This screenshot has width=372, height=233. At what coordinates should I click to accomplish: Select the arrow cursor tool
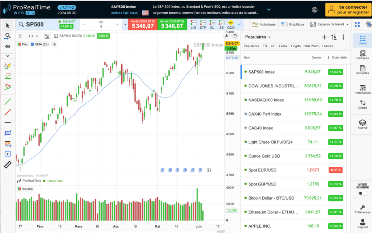click(8, 26)
